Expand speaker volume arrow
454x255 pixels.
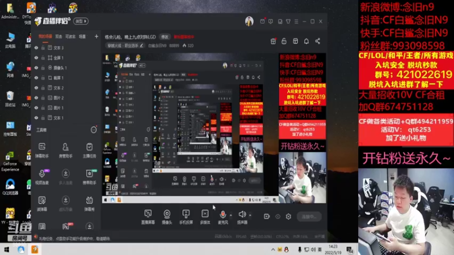tap(250, 215)
